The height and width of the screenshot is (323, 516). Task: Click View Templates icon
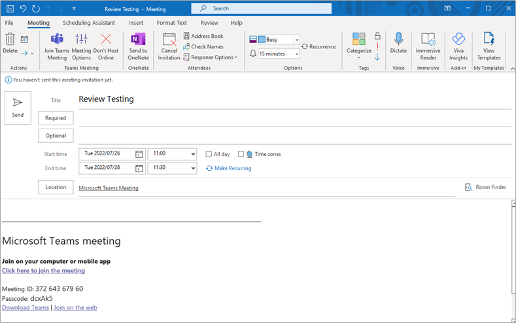pyautogui.click(x=489, y=38)
